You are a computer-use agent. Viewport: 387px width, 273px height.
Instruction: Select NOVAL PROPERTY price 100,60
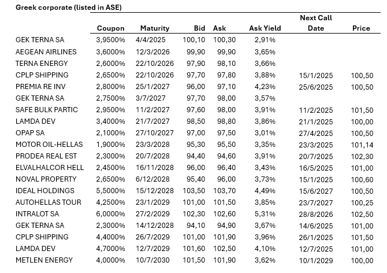click(x=361, y=179)
